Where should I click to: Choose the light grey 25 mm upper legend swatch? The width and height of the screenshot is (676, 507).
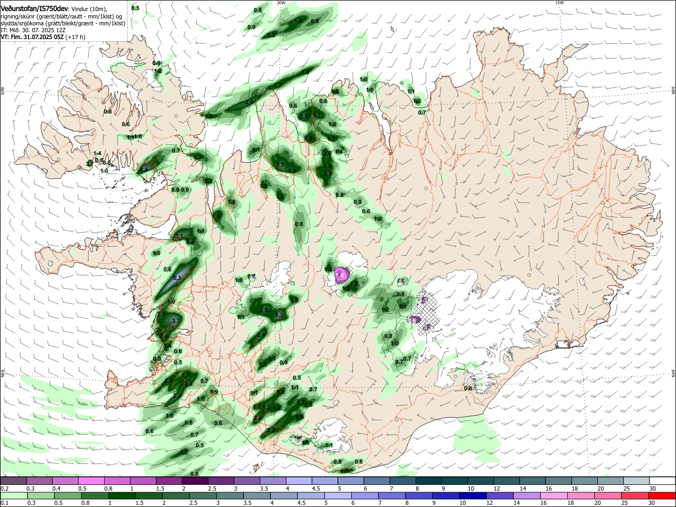[637, 481]
